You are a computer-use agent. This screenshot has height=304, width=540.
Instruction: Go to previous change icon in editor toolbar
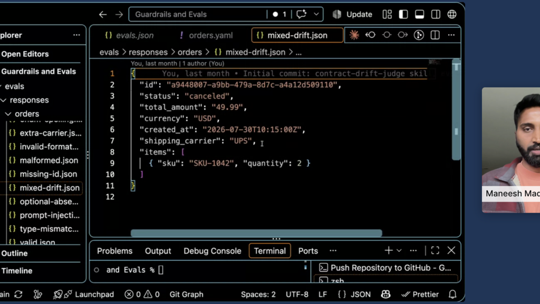click(x=370, y=35)
